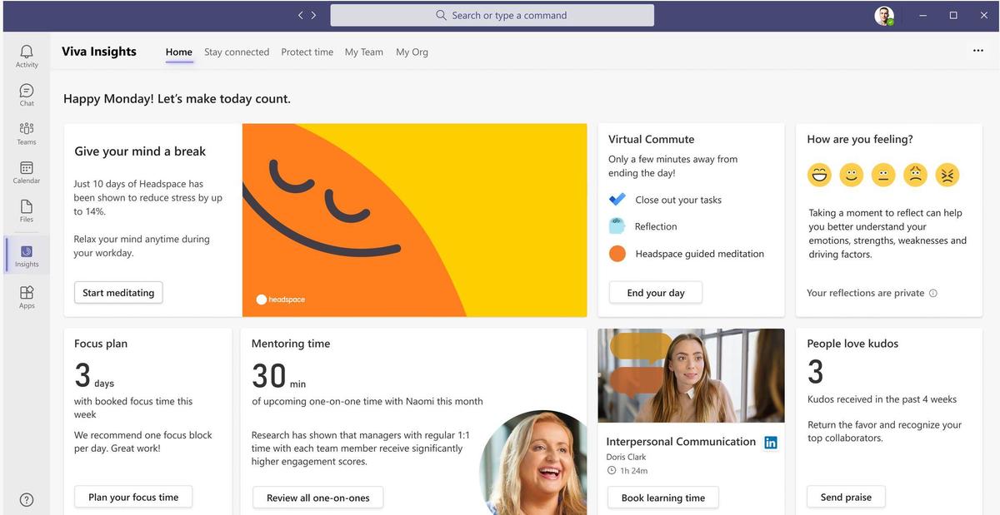Open the Headspace meditation banner image

(x=414, y=220)
